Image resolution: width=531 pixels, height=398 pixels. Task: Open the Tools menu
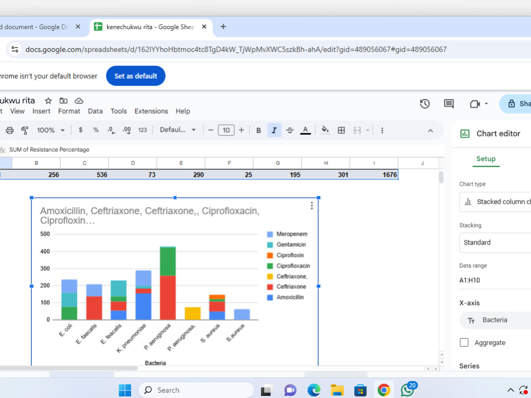118,111
